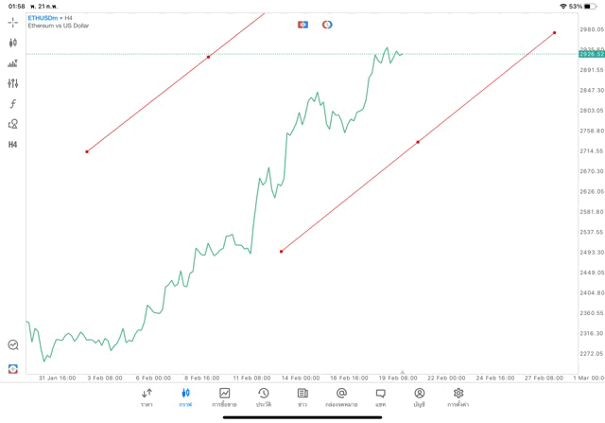Toggle the circular one-click trading icon

point(327,25)
